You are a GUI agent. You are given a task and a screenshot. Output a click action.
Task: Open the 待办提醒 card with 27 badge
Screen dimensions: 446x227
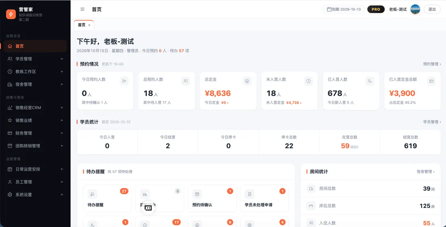(107, 199)
